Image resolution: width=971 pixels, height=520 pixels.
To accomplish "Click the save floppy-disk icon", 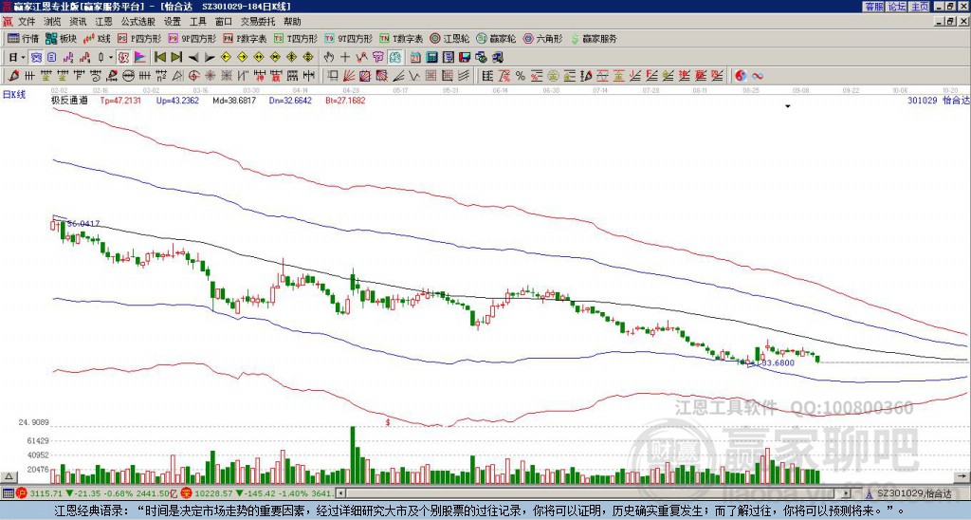I will coord(465,58).
